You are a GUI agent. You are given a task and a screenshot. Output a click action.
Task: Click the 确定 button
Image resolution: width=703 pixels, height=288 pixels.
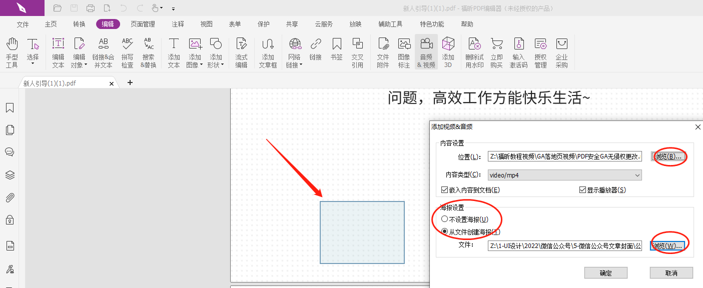pyautogui.click(x=605, y=272)
